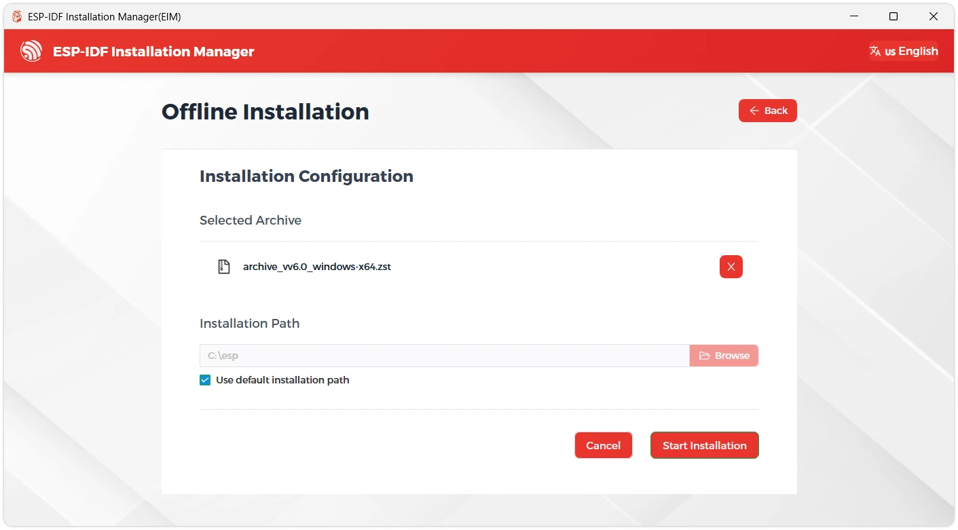Click the C:\esp installation path field
Image resolution: width=958 pixels, height=530 pixels.
tap(445, 356)
